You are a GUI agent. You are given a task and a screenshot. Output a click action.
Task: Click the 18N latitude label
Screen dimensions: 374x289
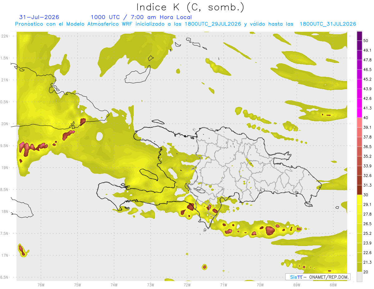(5, 211)
